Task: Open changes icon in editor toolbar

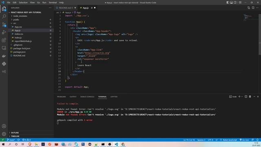Action: click(248, 8)
